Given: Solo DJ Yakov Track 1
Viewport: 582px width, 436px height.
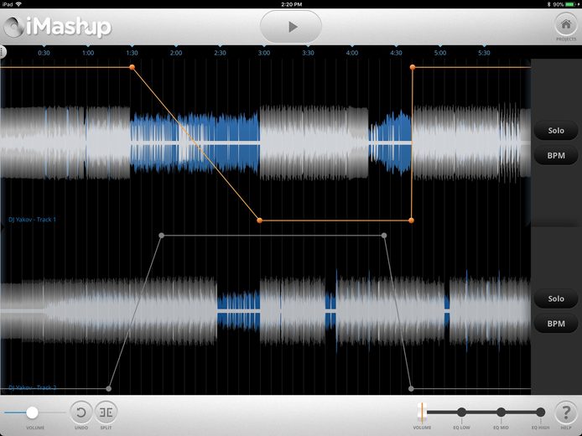Looking at the screenshot, I should point(556,130).
